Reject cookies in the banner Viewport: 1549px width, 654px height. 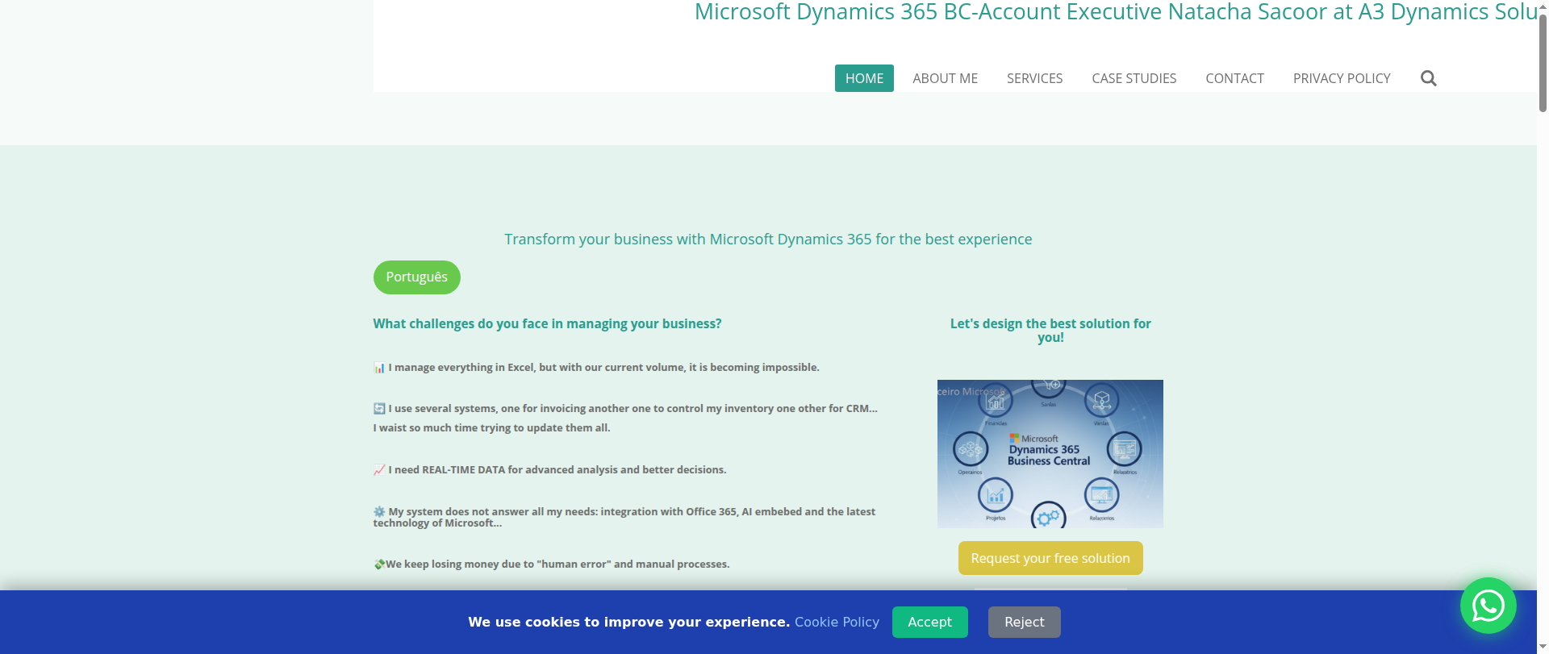coord(1024,622)
